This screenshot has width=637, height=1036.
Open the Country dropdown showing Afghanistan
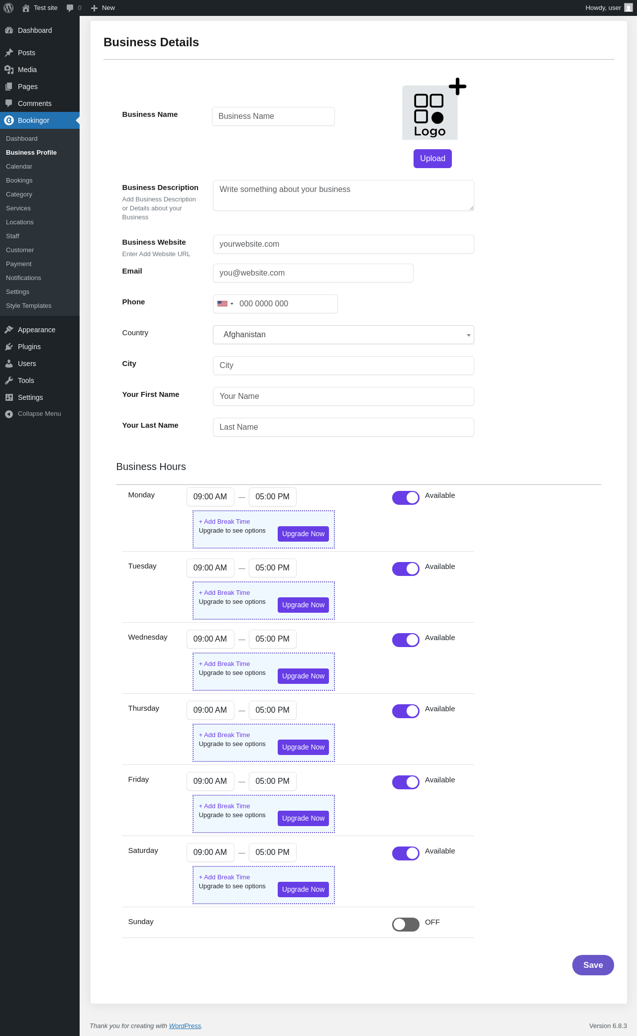click(x=343, y=335)
